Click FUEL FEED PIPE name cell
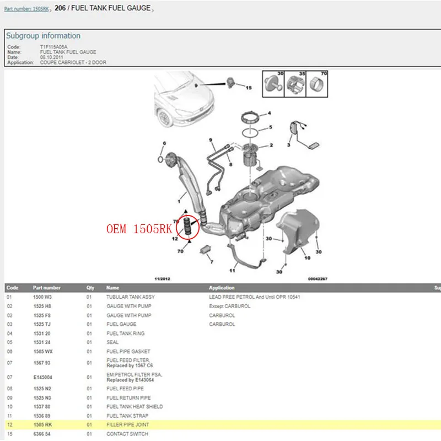 [125, 389]
